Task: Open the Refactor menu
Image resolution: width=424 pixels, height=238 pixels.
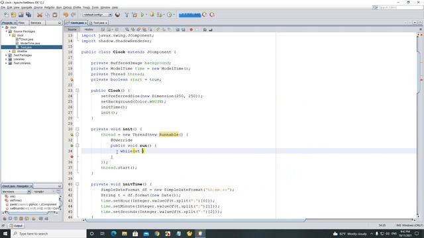Action: click(x=49, y=7)
